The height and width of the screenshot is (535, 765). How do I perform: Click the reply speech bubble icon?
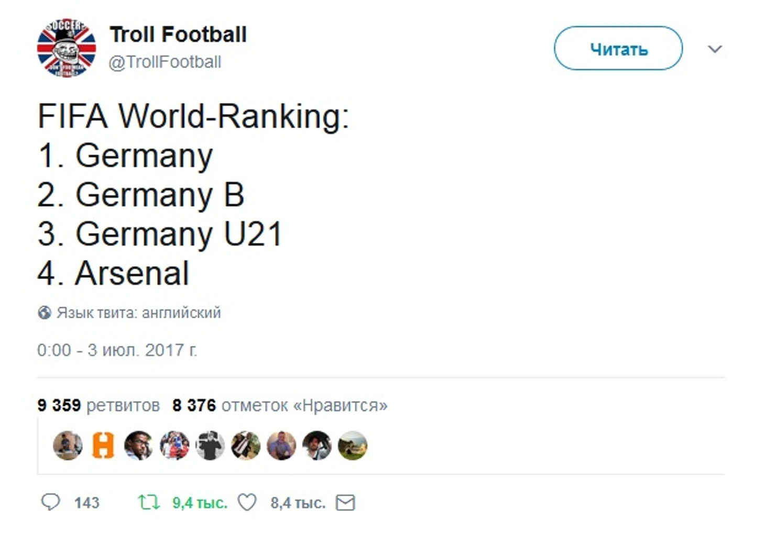50,502
